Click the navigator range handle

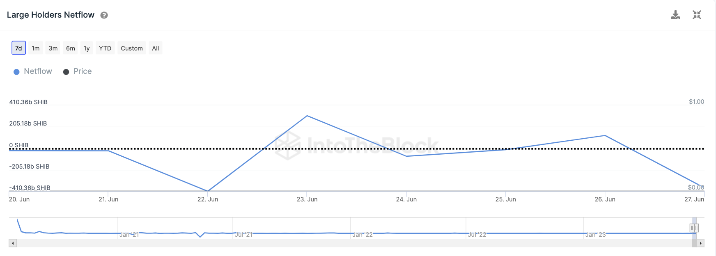(694, 228)
